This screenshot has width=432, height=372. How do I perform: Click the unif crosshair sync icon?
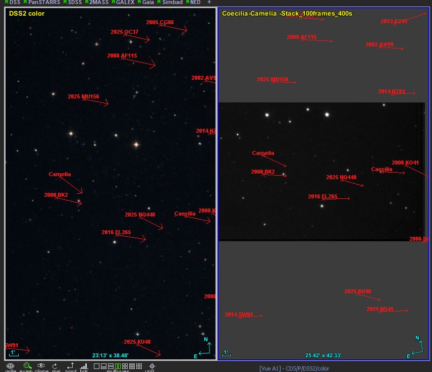[152, 366]
